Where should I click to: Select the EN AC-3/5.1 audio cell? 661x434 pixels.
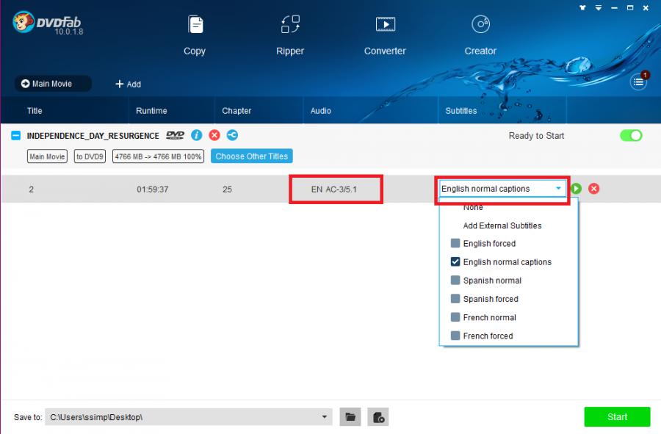(x=336, y=189)
